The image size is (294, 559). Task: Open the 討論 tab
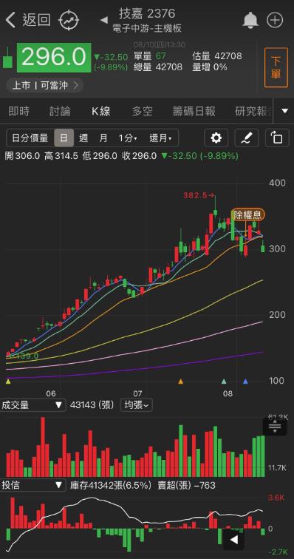(60, 111)
